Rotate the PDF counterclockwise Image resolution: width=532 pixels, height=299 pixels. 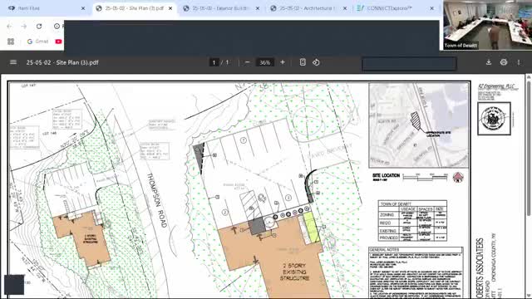click(x=316, y=62)
